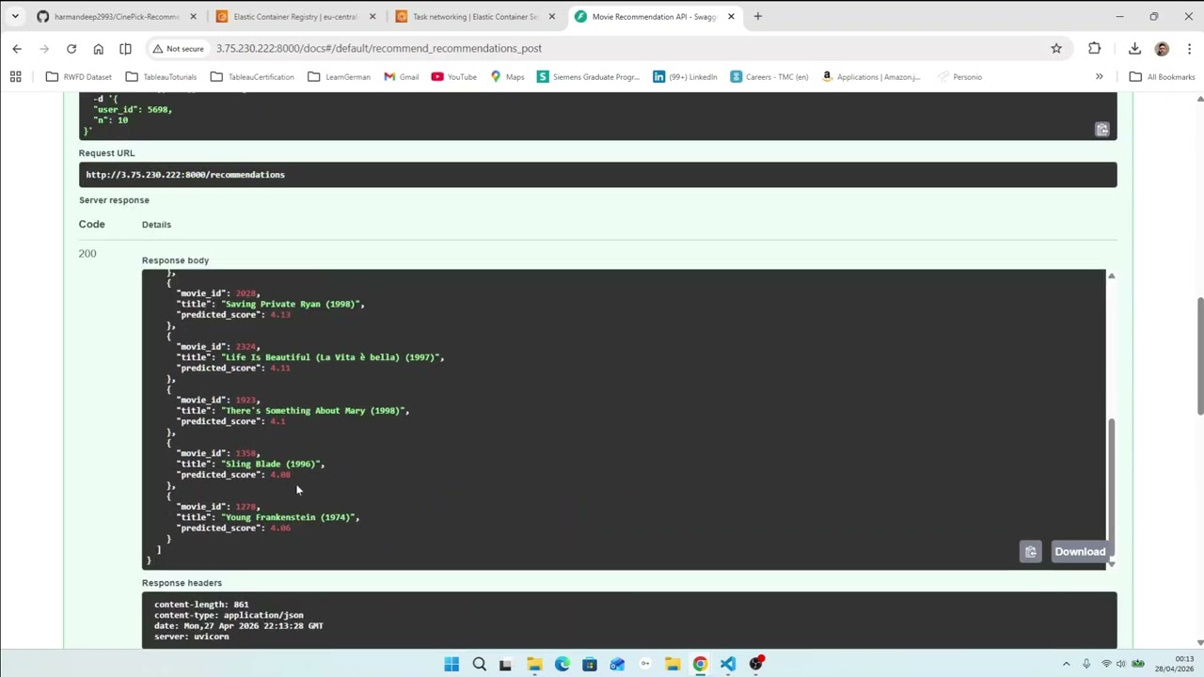The height and width of the screenshot is (677, 1204).
Task: Open the browser home page
Action: point(98,48)
